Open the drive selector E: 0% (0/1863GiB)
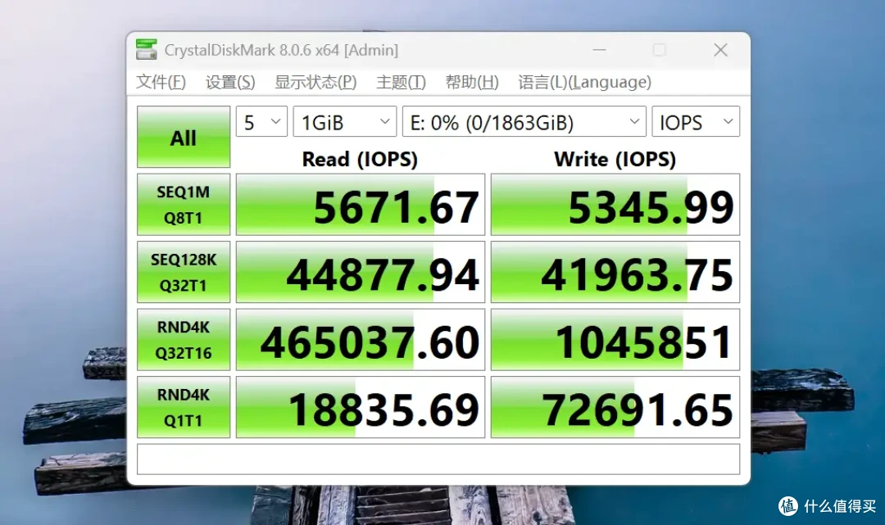The image size is (885, 525). [x=524, y=122]
